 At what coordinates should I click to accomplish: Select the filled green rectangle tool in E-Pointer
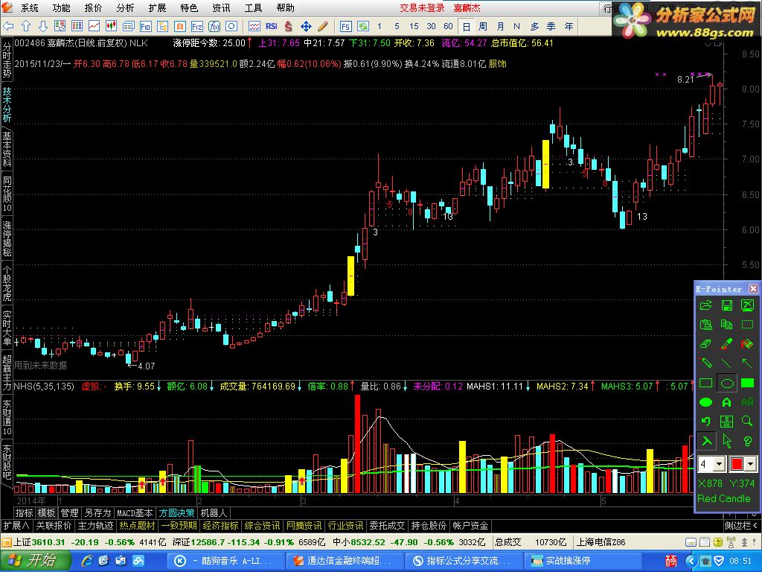pyautogui.click(x=747, y=384)
